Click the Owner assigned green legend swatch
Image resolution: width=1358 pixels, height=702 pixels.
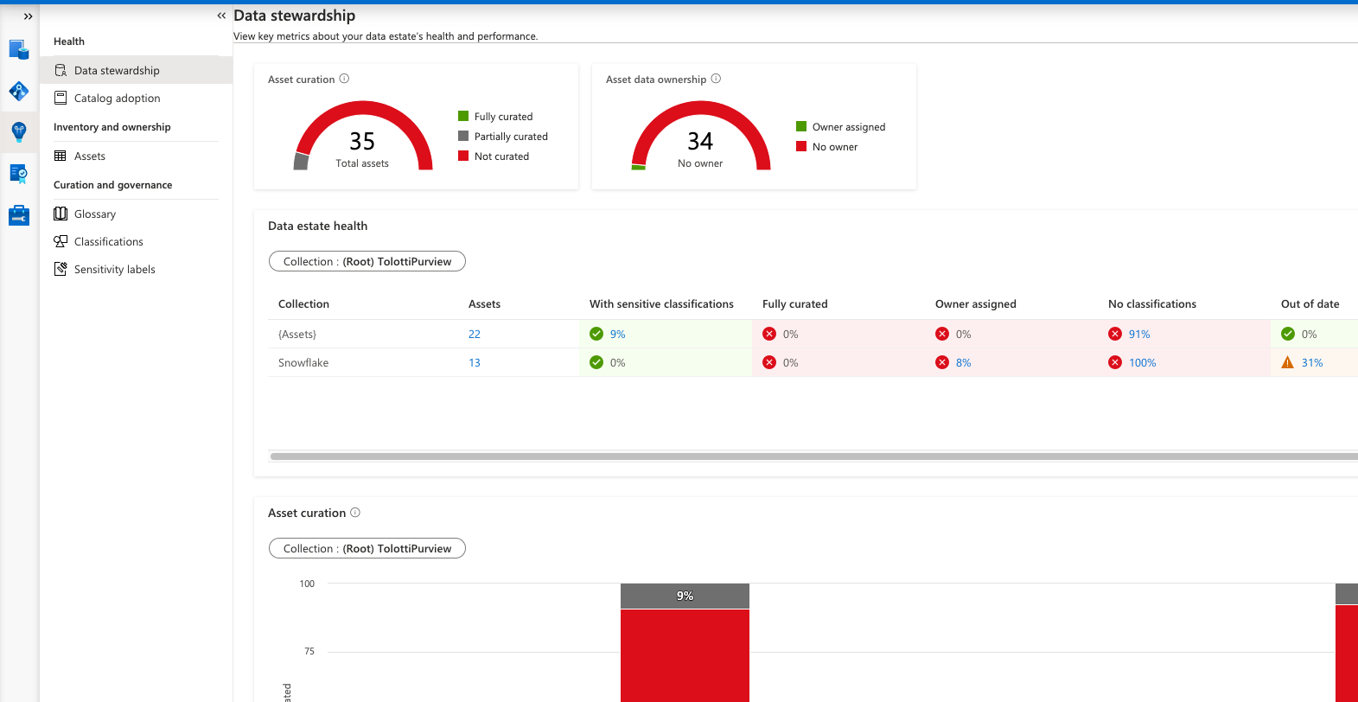[801, 126]
